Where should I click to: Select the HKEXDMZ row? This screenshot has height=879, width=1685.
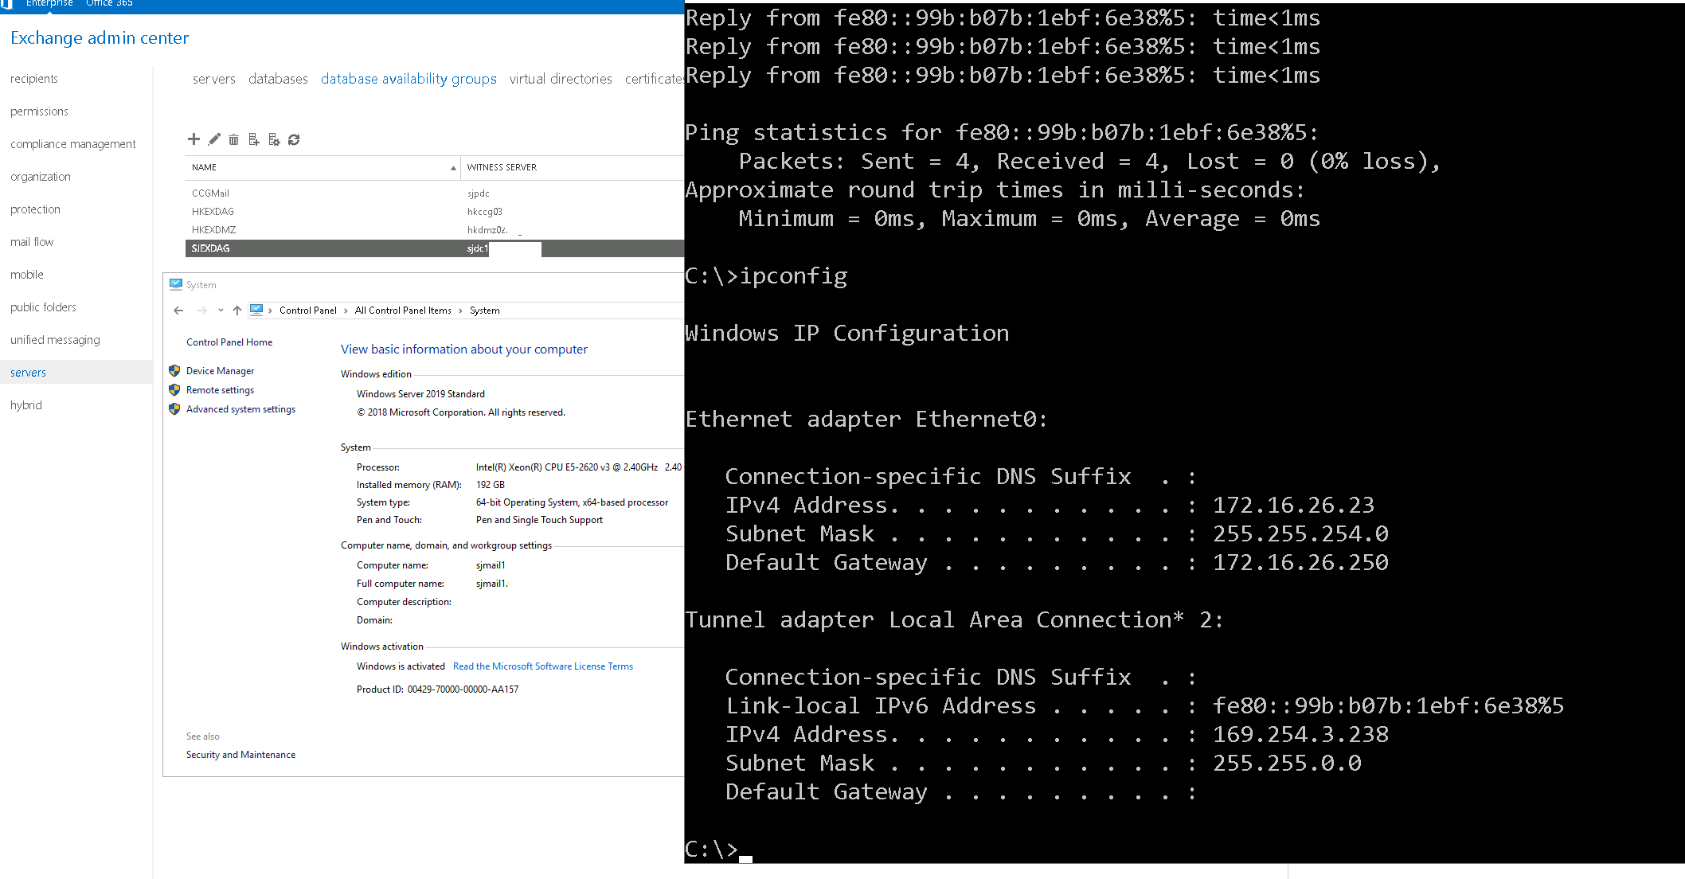435,230
